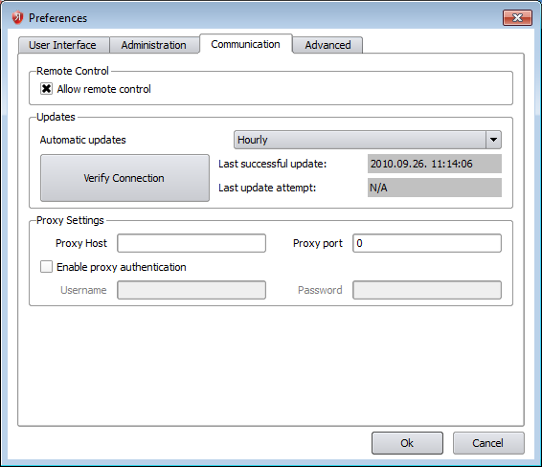Click the Updates group title
This screenshot has width=542, height=467.
pyautogui.click(x=56, y=117)
